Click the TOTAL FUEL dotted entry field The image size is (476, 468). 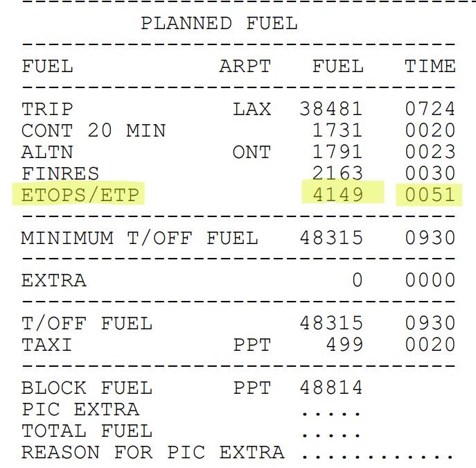point(331,432)
